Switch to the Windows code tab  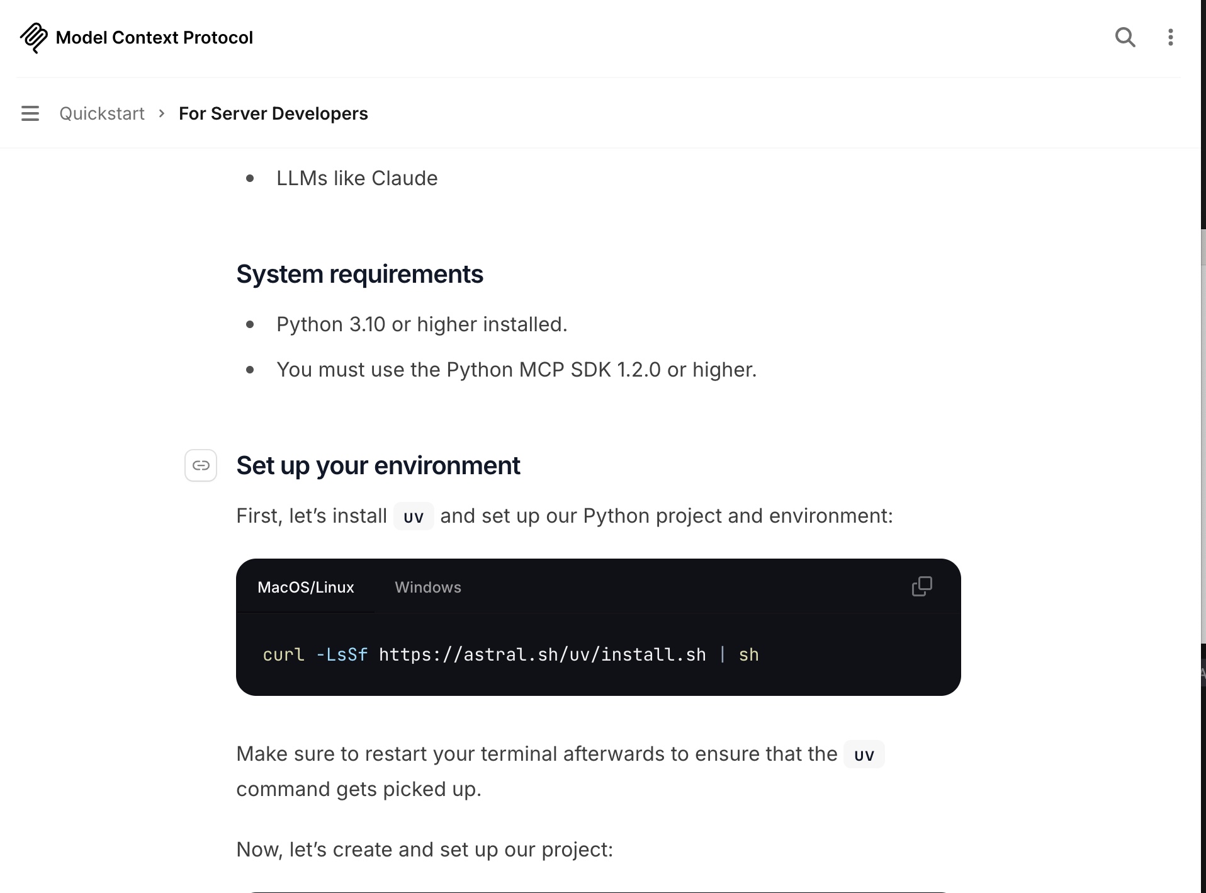coord(428,587)
